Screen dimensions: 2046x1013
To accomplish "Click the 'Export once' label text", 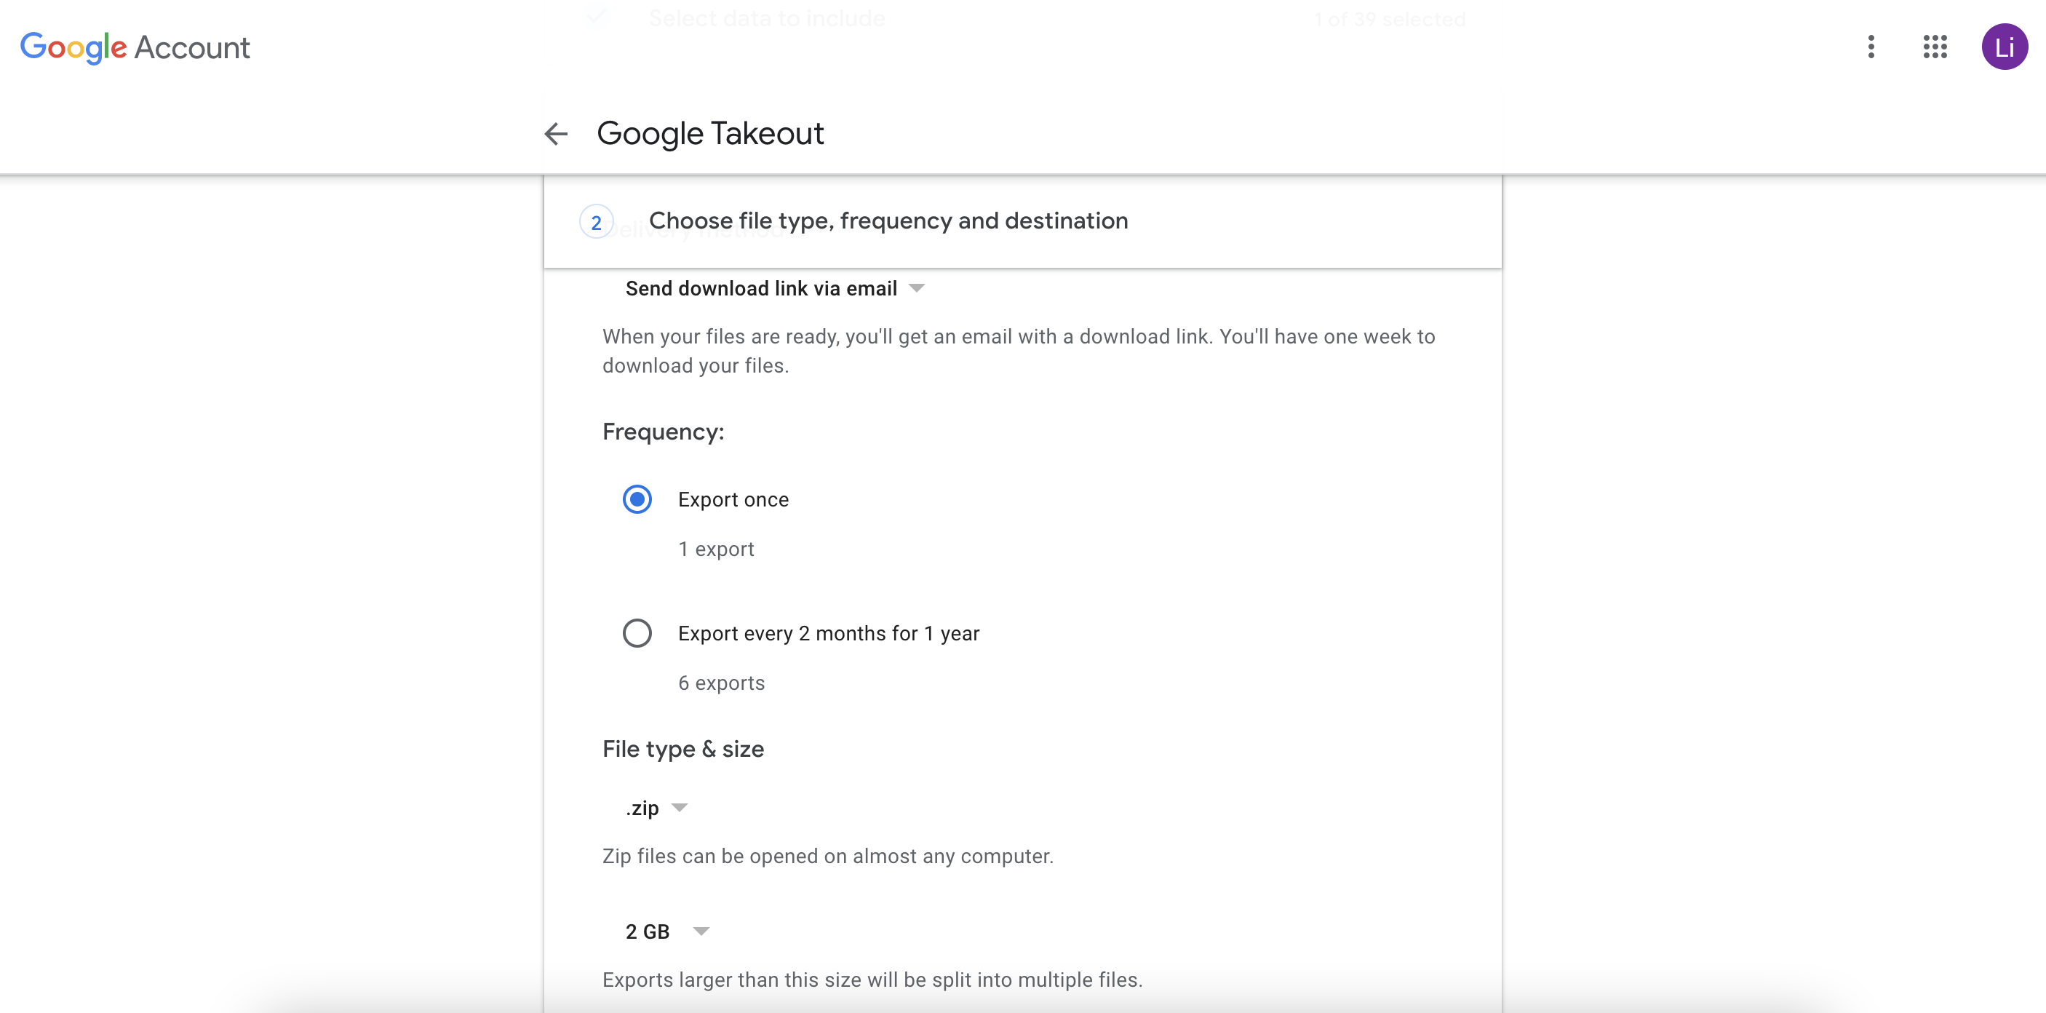I will 733,500.
